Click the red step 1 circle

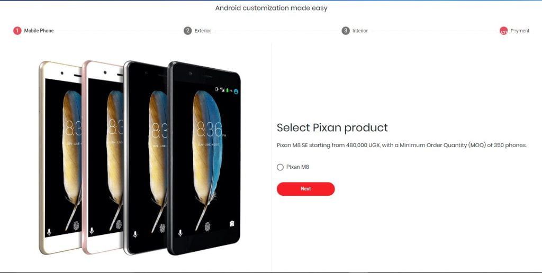[17, 31]
